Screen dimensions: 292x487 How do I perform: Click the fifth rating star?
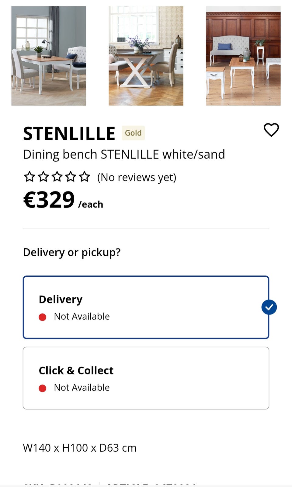84,177
